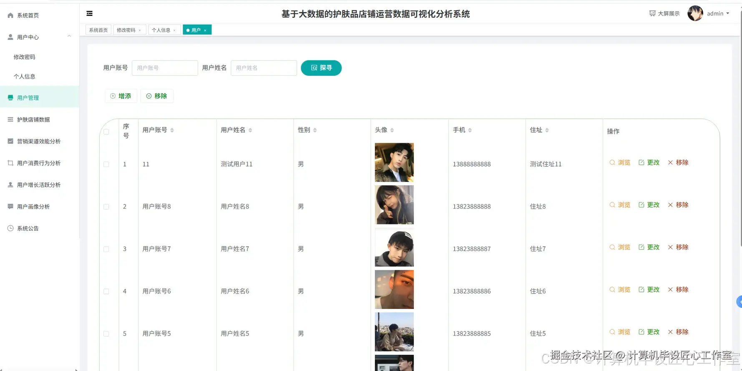Check the row 5 checkbox

pyautogui.click(x=106, y=334)
